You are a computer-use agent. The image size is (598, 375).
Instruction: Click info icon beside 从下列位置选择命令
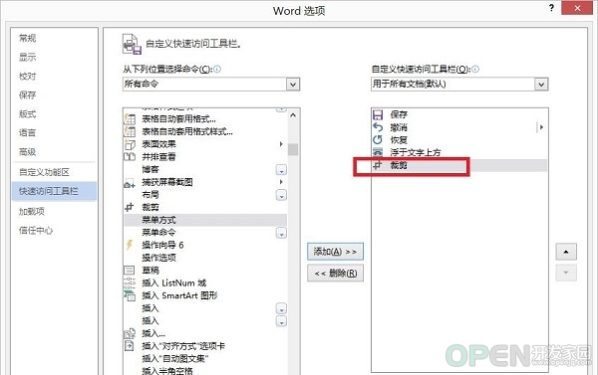click(x=217, y=69)
